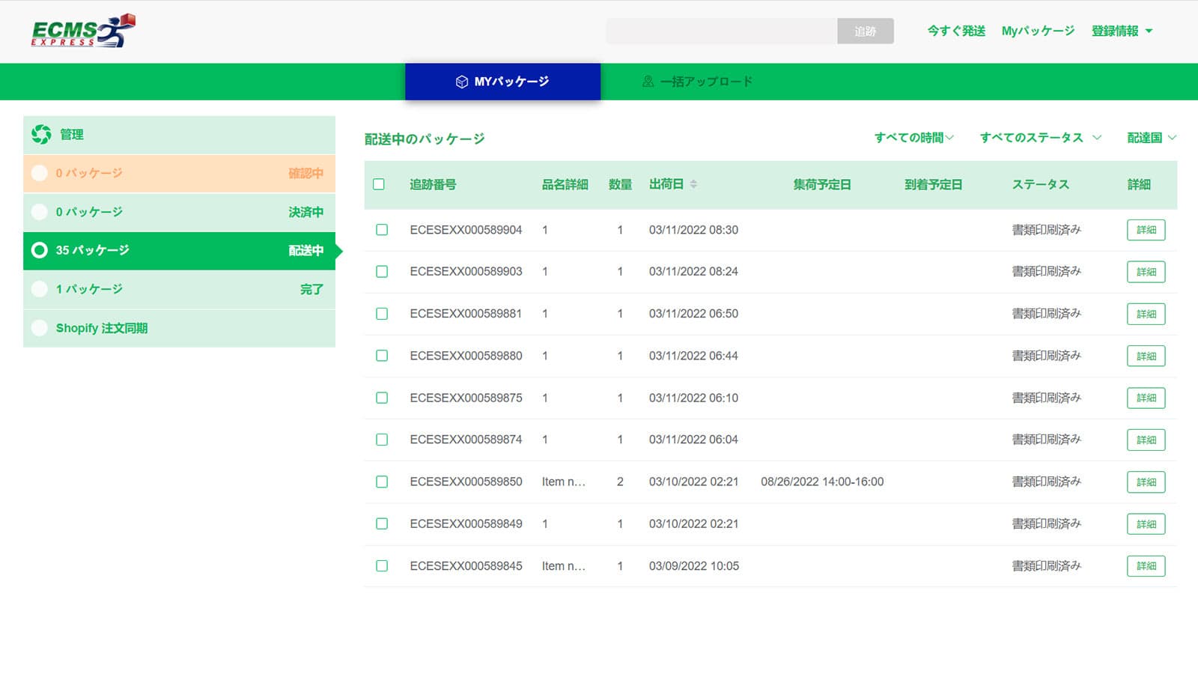1198x674 pixels.
Task: Click the 出荷日 sort arrows
Action: click(695, 184)
